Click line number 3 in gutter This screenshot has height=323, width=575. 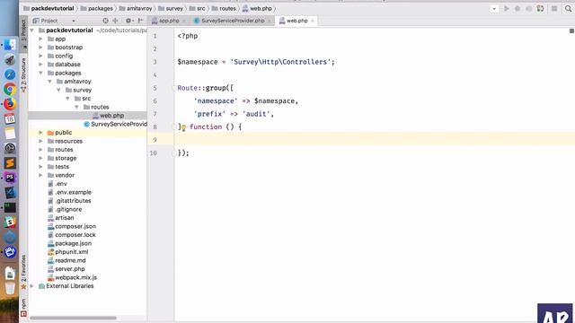(155, 62)
